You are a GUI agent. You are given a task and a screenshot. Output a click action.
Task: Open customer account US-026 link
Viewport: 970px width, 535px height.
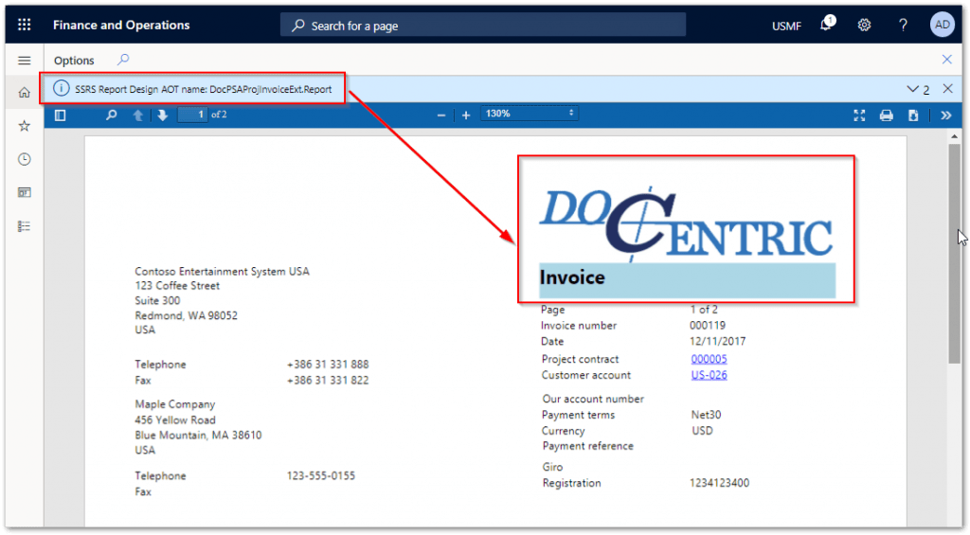coord(709,375)
